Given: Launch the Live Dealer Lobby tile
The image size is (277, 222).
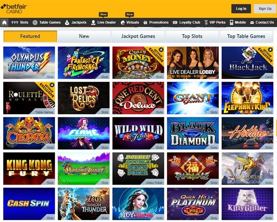Looking at the screenshot, I should point(193,63).
